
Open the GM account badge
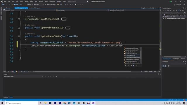pyautogui.click(x=171, y=1)
